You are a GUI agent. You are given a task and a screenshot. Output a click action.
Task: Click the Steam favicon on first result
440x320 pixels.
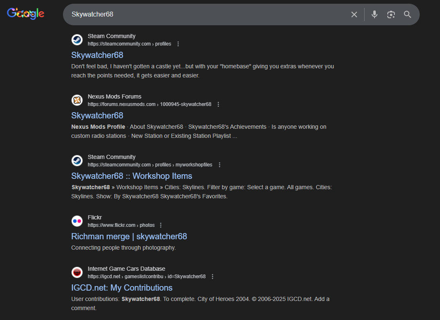click(77, 40)
